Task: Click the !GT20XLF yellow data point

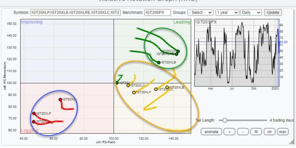Action: (x=134, y=92)
